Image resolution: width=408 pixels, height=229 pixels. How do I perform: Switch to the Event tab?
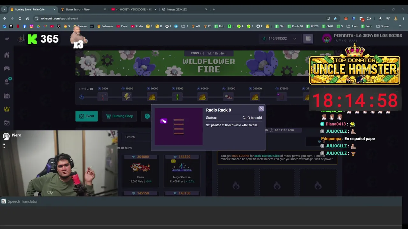point(87,116)
